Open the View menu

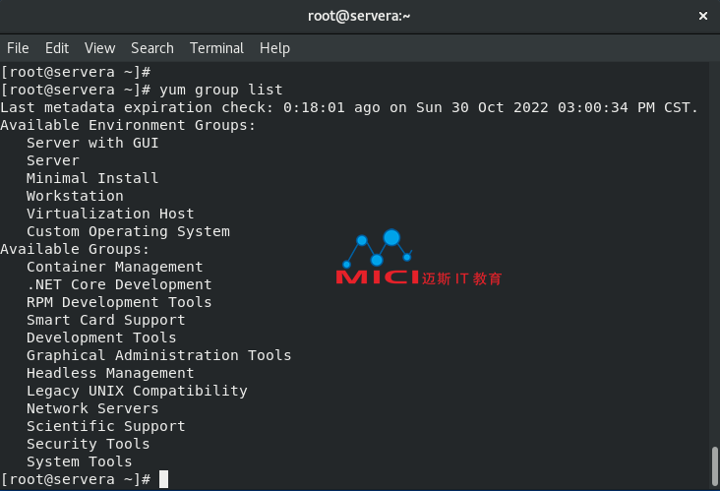tap(99, 48)
